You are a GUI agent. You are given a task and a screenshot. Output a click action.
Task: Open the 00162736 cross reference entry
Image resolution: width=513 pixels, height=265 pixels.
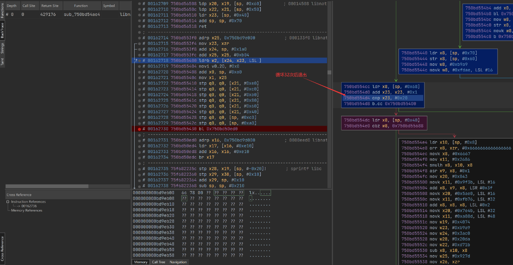[29, 206]
